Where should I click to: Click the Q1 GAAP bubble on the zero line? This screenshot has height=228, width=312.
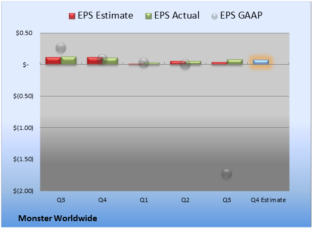pyautogui.click(x=144, y=63)
